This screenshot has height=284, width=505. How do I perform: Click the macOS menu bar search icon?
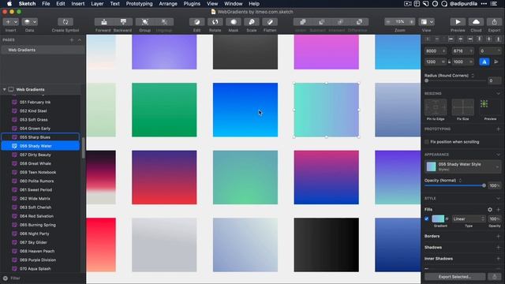444,4
